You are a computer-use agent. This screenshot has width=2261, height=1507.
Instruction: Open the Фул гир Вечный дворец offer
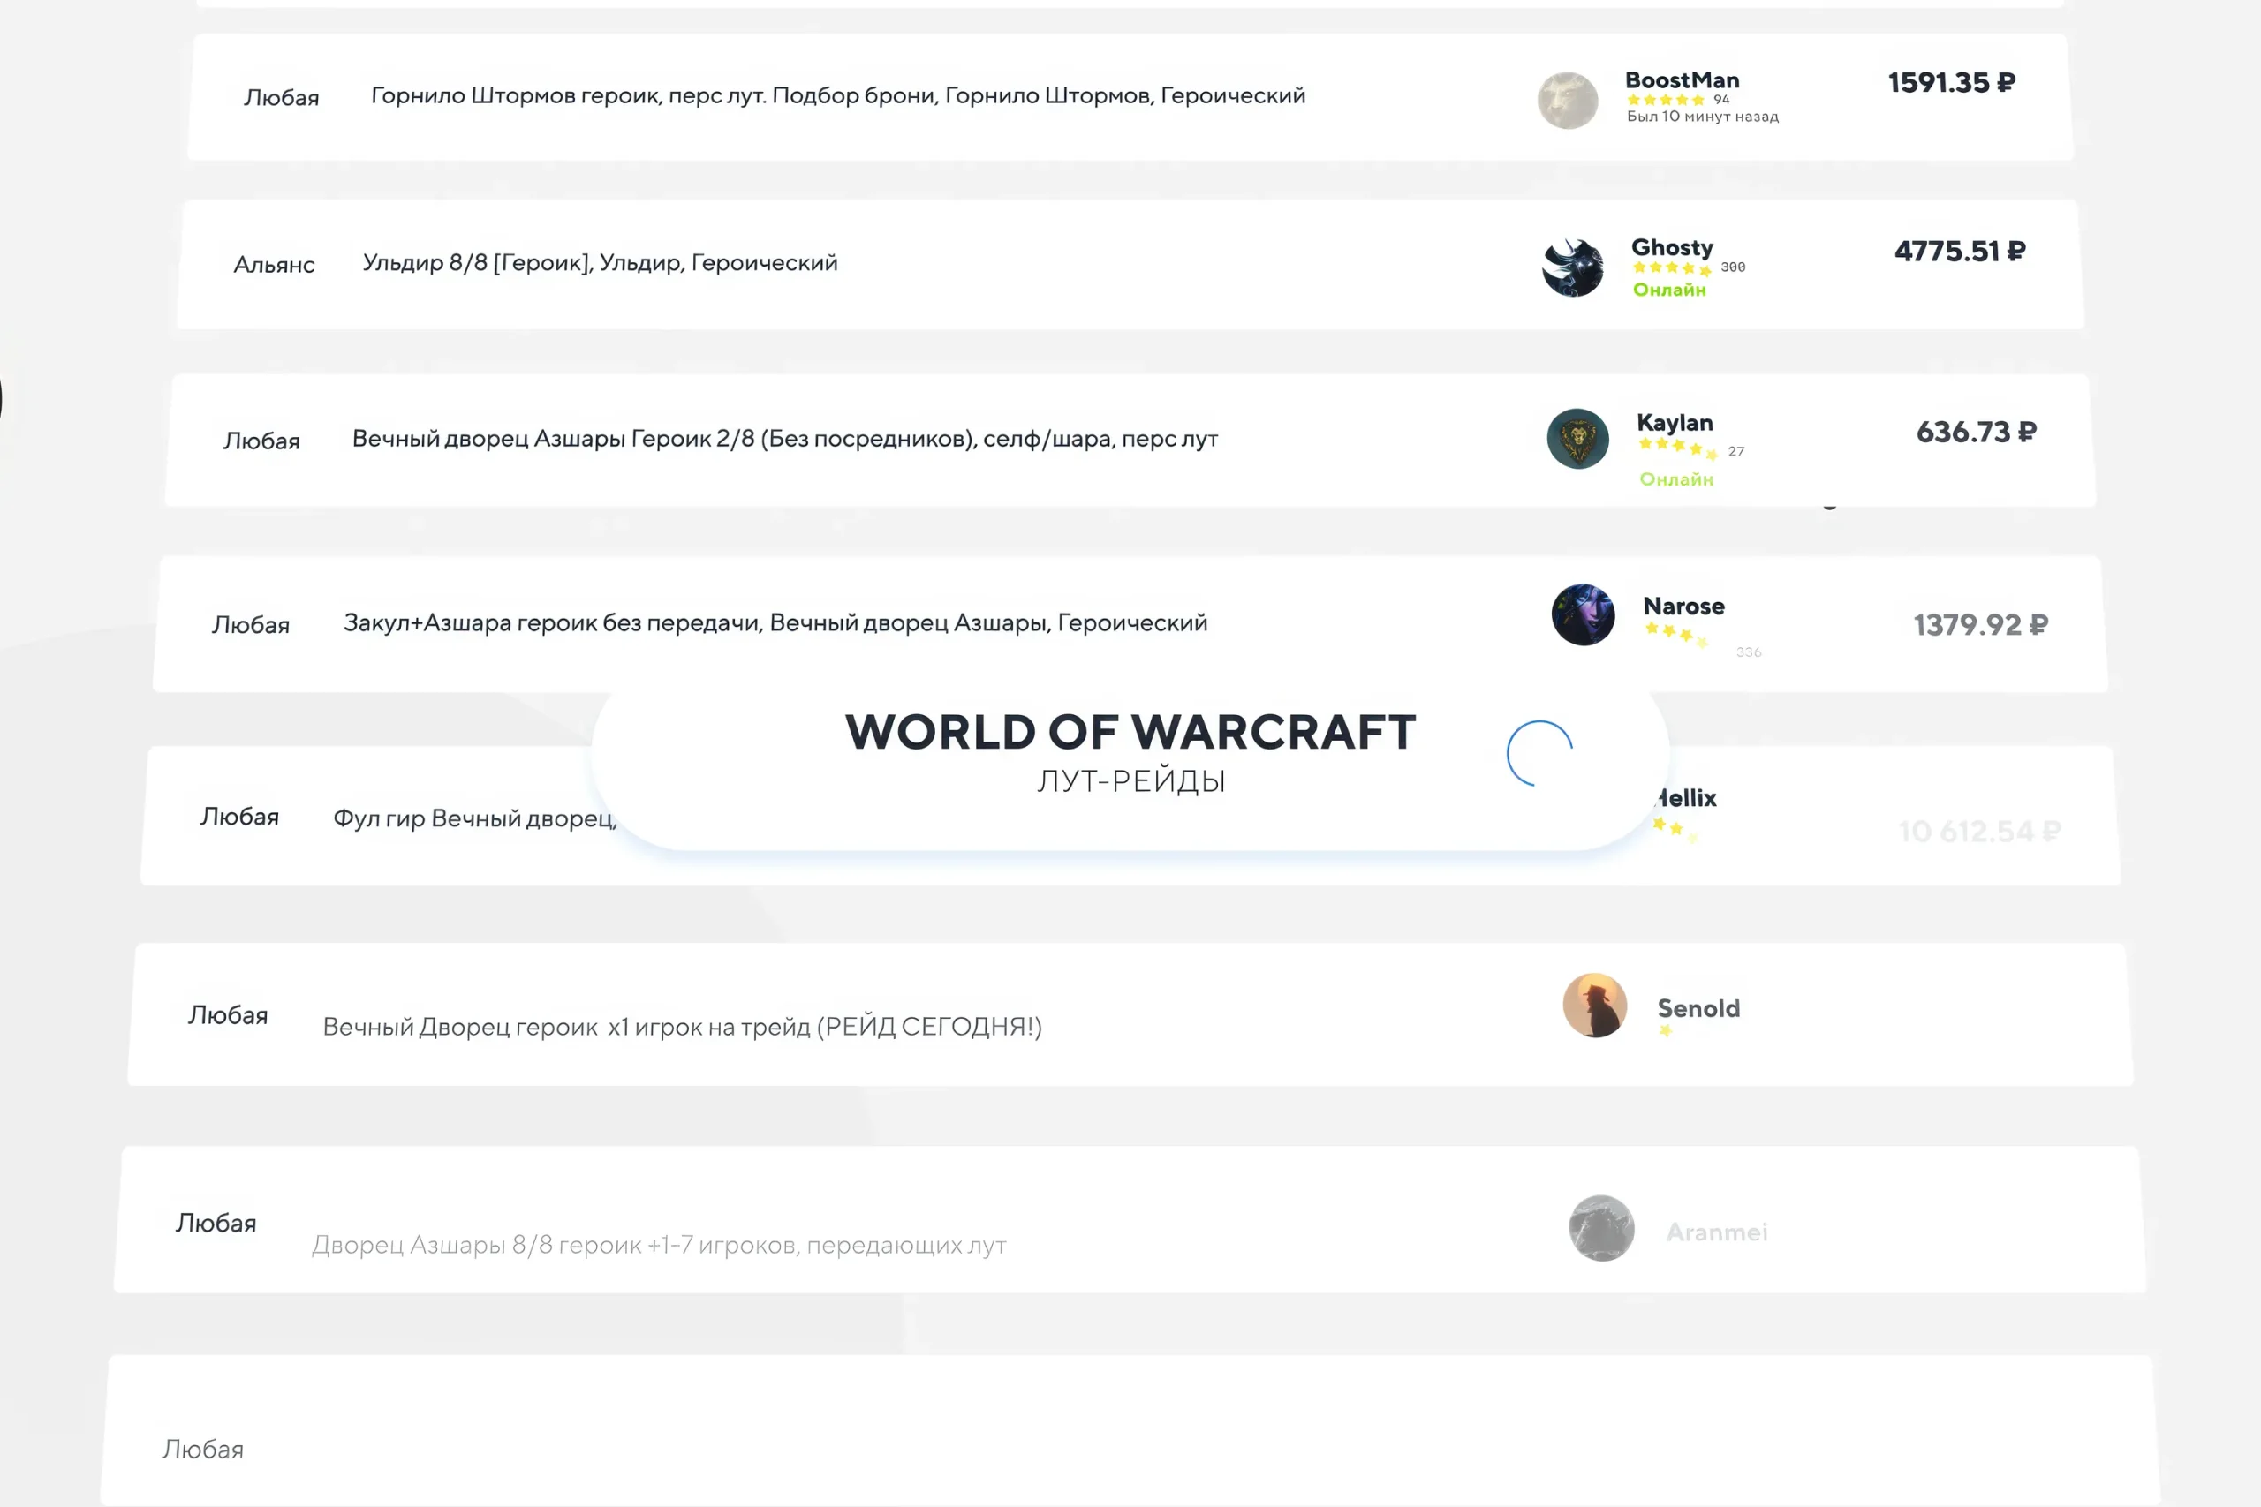tap(475, 819)
